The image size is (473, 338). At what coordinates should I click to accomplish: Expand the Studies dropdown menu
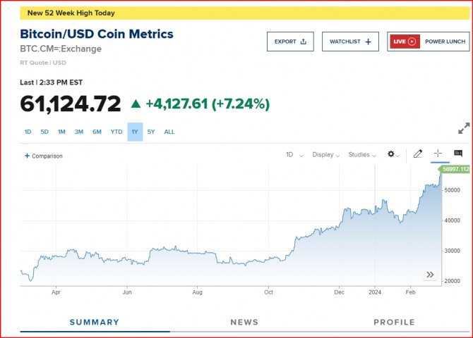coord(363,155)
